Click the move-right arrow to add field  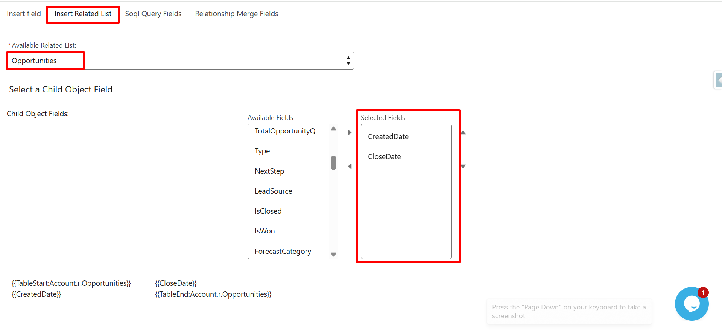click(x=350, y=132)
